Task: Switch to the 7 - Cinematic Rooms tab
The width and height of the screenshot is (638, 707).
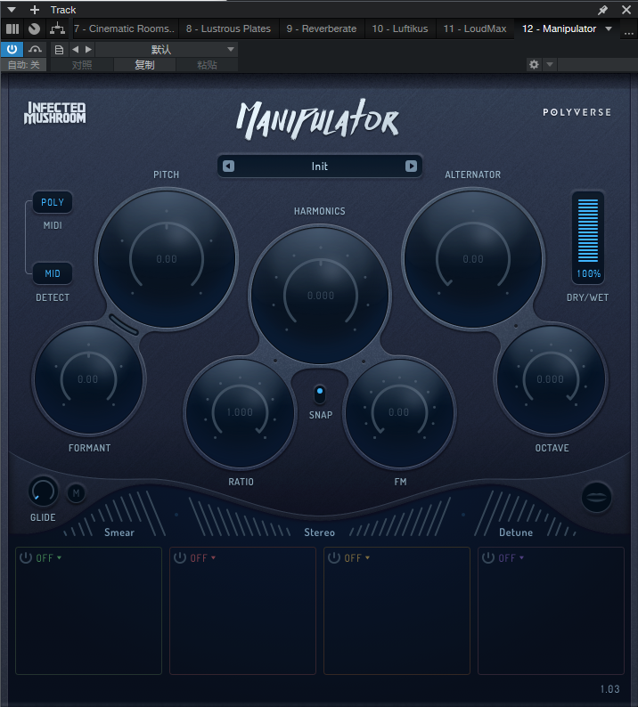Action: 124,28
